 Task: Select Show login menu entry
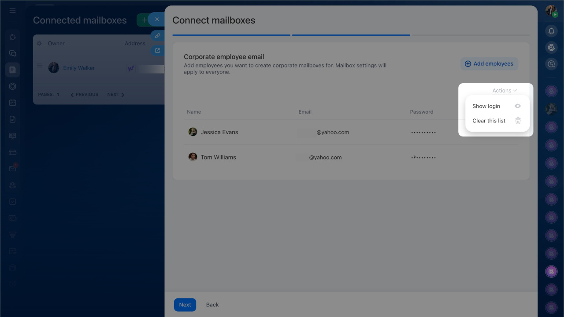point(486,106)
